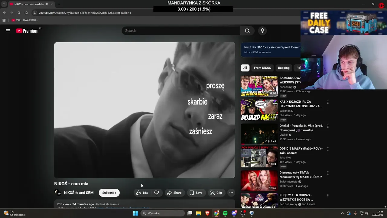Submit search with the magnifier button
Viewport: 387px width, 218px height.
tap(247, 31)
